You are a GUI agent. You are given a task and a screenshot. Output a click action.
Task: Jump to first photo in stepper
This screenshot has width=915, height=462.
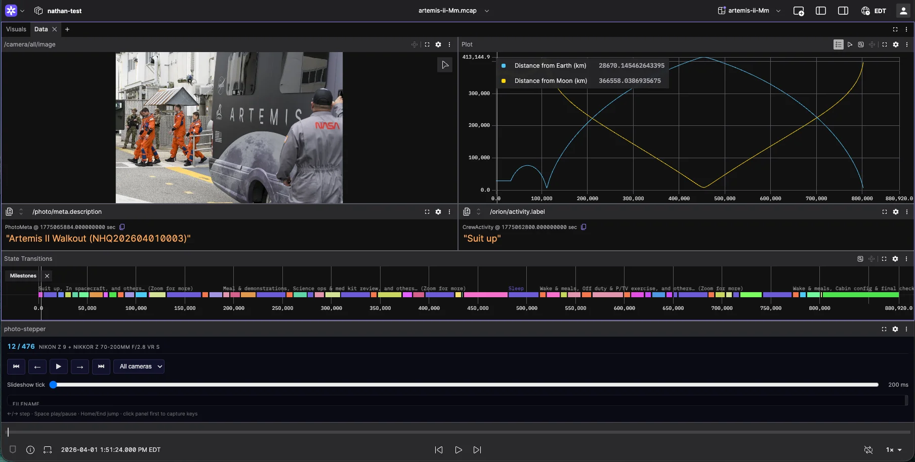pos(16,366)
